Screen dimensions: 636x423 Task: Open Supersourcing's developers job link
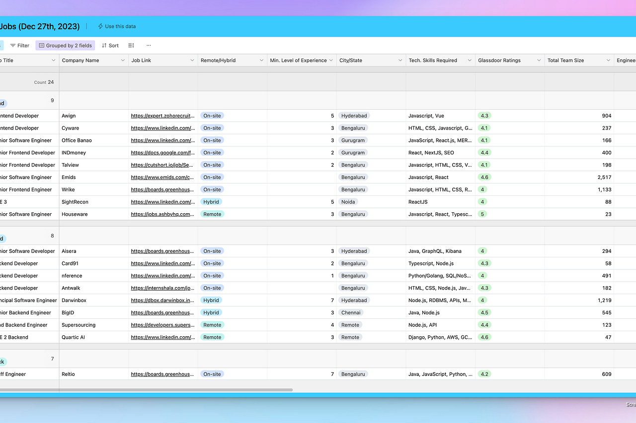[163, 325]
